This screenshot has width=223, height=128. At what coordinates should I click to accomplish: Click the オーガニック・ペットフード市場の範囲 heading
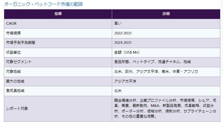[43, 4]
